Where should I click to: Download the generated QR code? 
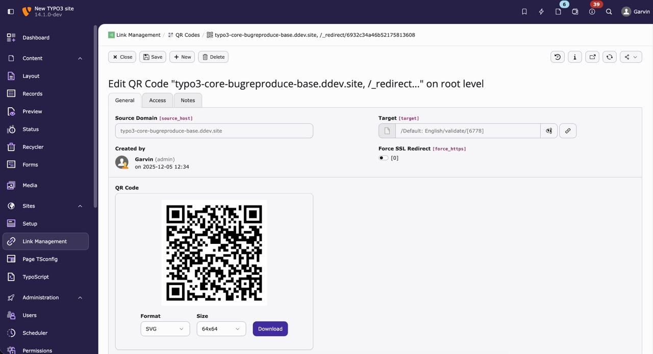(270, 328)
